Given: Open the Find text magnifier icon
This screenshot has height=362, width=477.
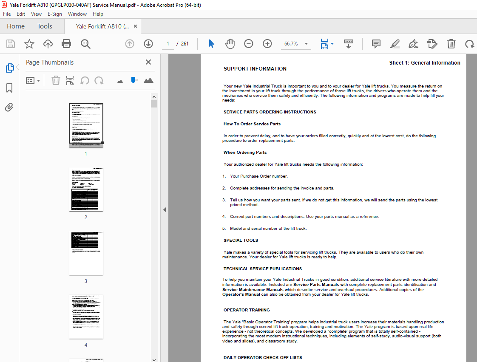Looking at the screenshot, I should [x=85, y=44].
